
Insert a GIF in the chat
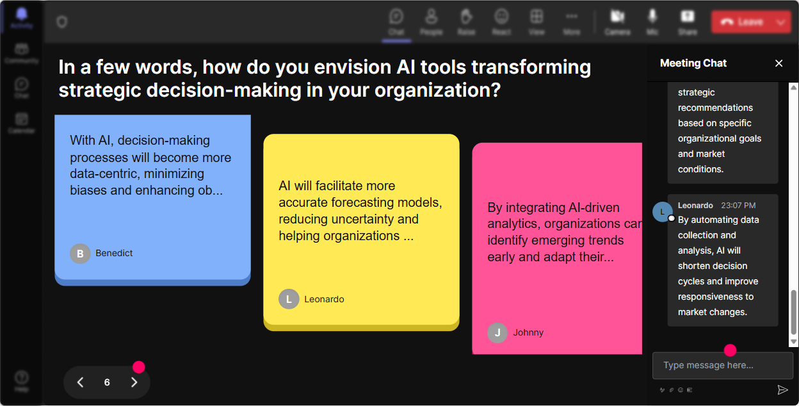pyautogui.click(x=690, y=390)
